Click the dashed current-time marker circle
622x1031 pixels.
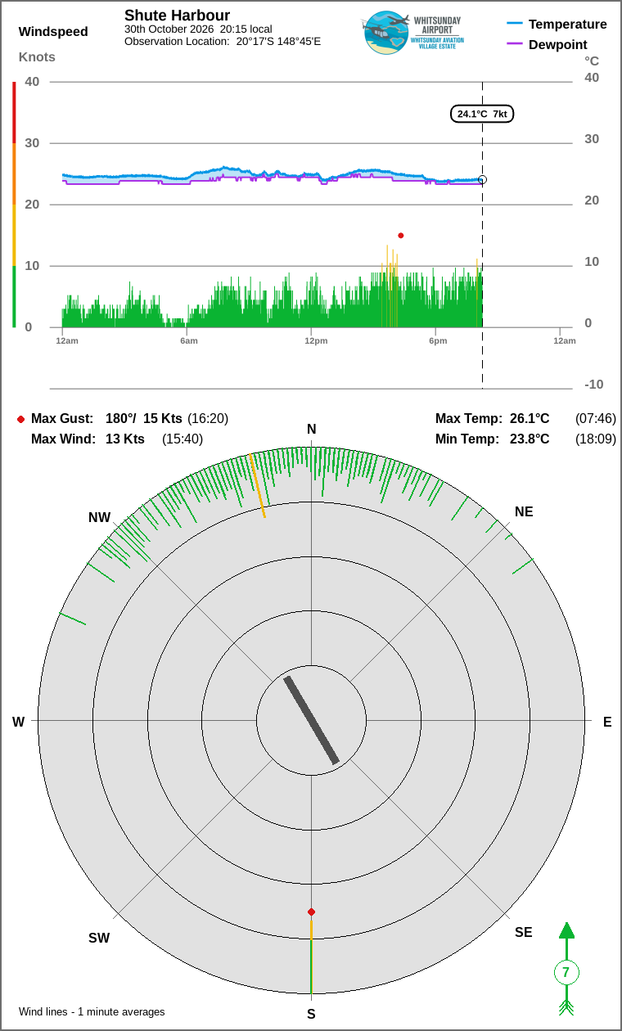(482, 179)
